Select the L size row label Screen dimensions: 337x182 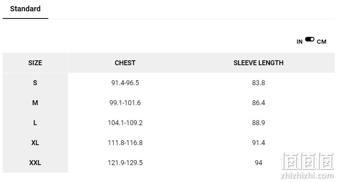point(35,123)
